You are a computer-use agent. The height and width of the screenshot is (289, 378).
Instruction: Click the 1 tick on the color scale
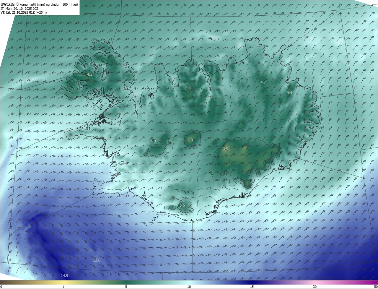tap(63, 287)
